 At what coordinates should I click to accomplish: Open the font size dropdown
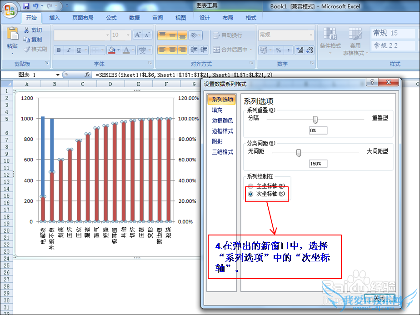[x=129, y=35]
